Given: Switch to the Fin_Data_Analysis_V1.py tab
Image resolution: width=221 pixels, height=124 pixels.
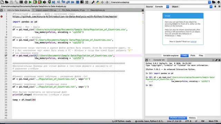Looking at the screenshot, I should [73, 10].
